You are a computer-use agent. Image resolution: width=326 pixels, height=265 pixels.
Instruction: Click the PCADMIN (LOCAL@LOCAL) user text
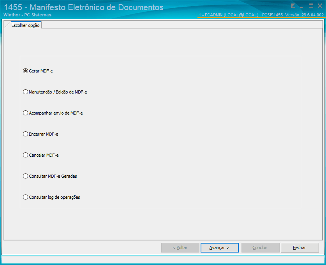click(232, 15)
